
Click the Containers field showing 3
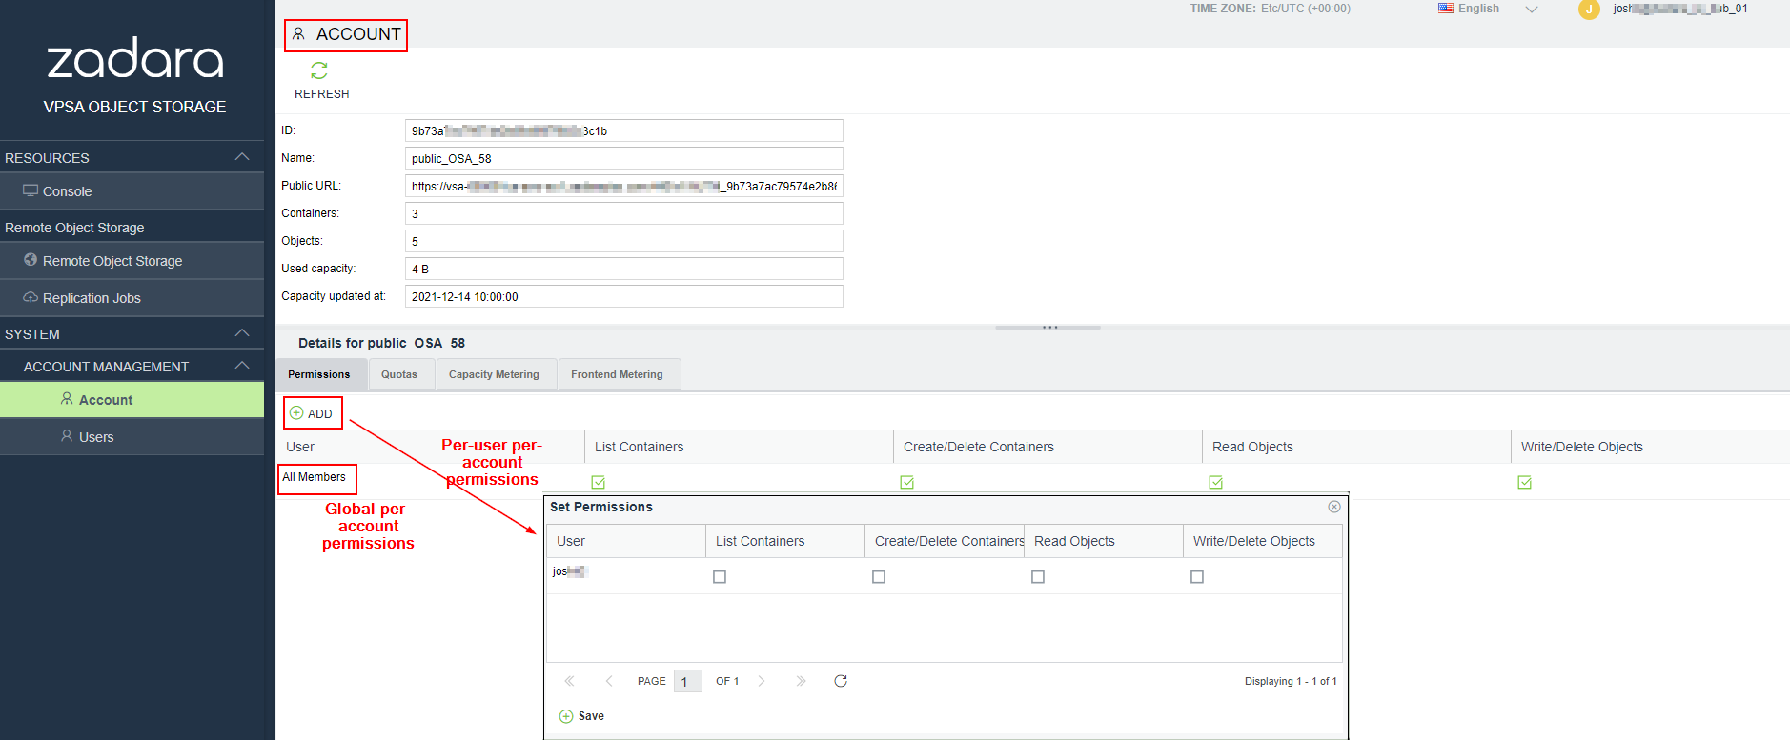coord(624,213)
